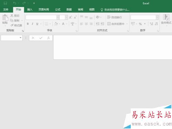Screen dimensions: 172x129
Task: Click the Name Box field
Action: pyautogui.click(x=12, y=38)
